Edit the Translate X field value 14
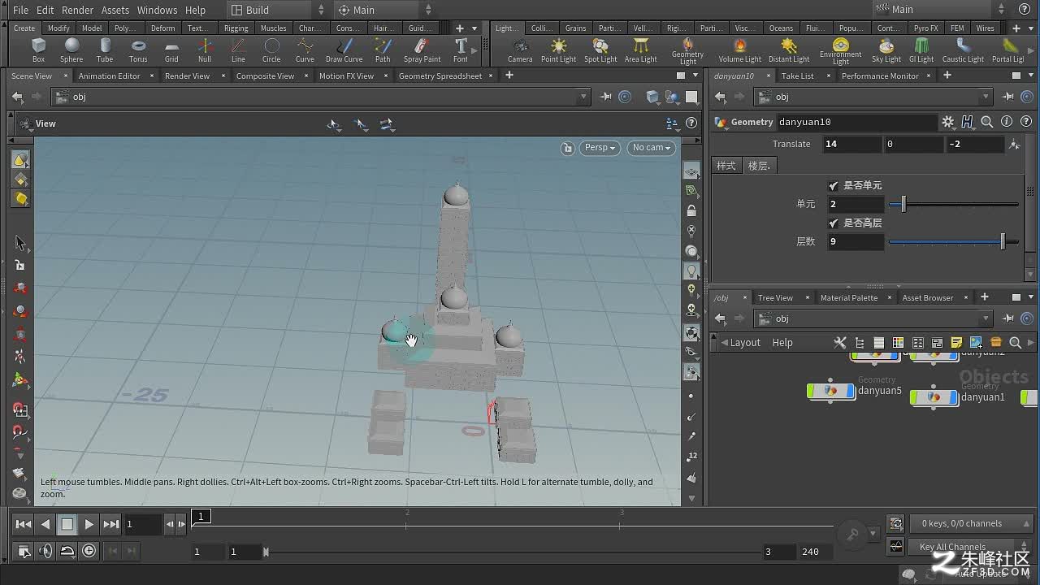 pyautogui.click(x=851, y=144)
